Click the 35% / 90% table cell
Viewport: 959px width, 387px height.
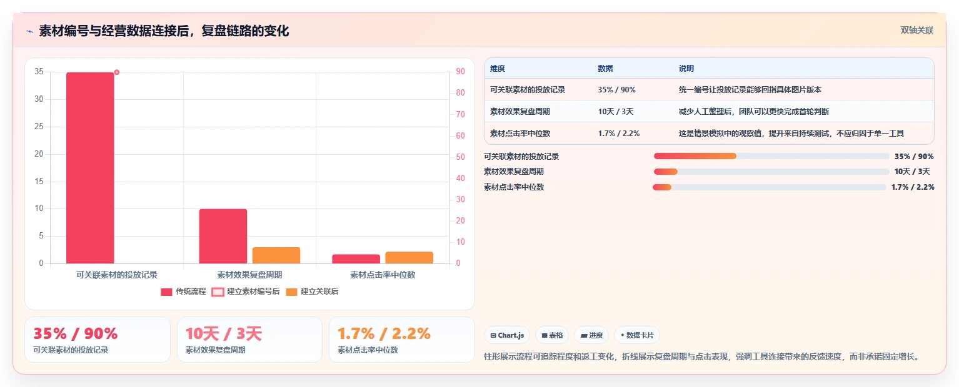coord(616,90)
